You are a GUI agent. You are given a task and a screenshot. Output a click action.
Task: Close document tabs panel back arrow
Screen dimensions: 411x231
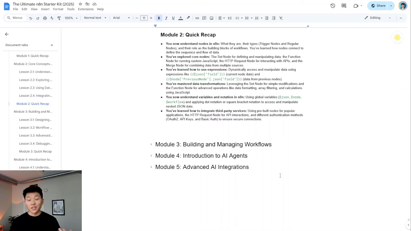7,34
